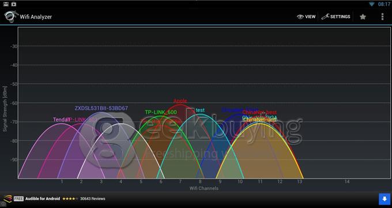Click the blue download arrow button
The height and width of the screenshot is (208, 392).
click(x=385, y=199)
